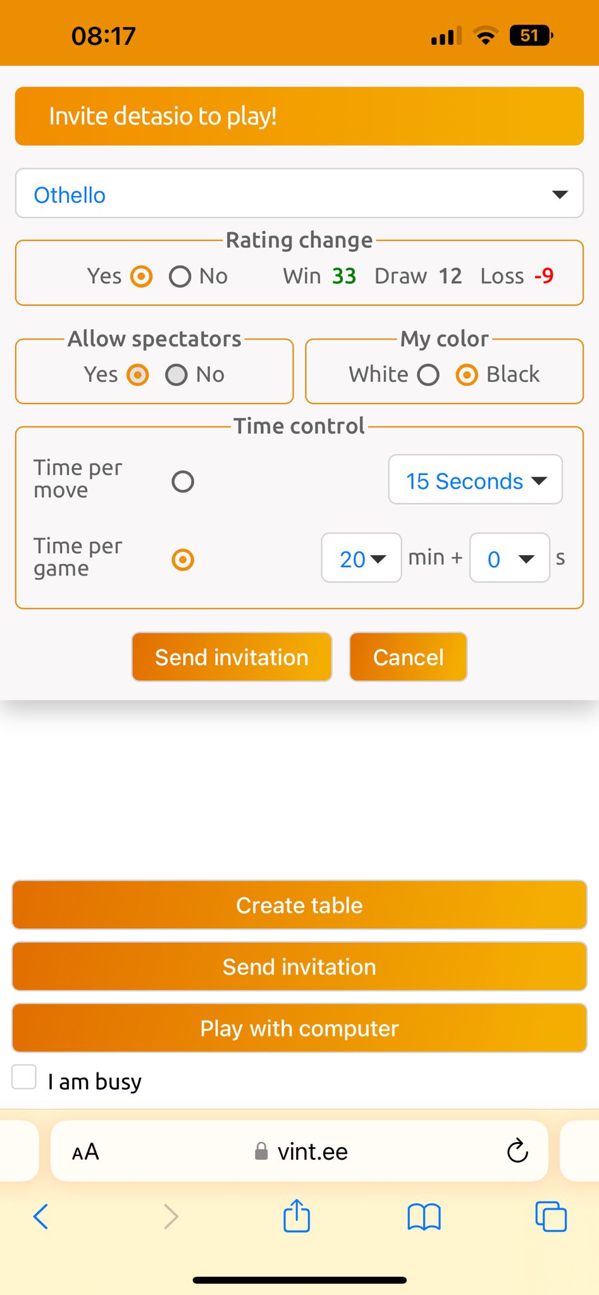This screenshot has height=1295, width=599.
Task: Reload the page with the refresh icon
Action: [x=517, y=1151]
